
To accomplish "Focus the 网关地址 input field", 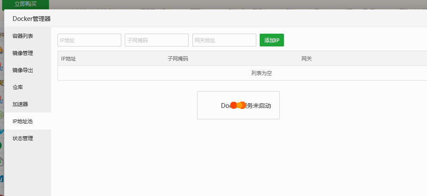I will coord(224,40).
